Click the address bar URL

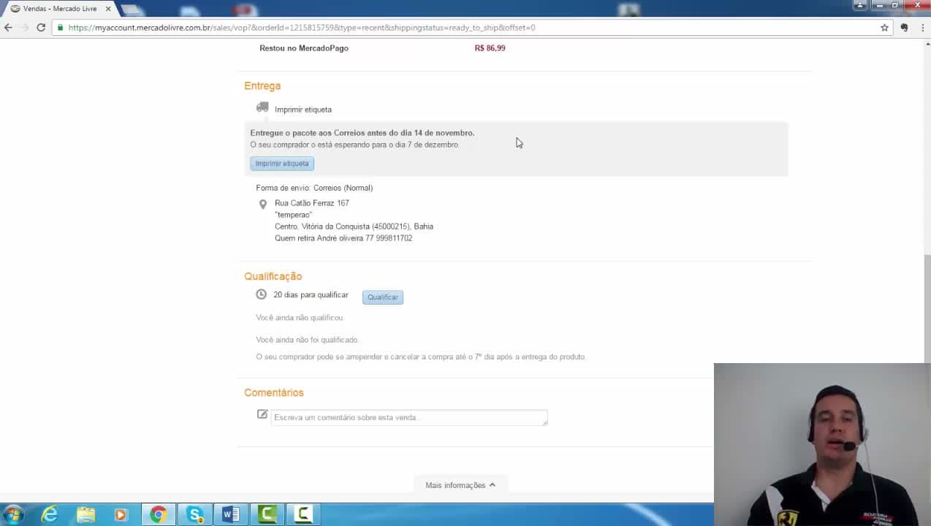click(302, 28)
